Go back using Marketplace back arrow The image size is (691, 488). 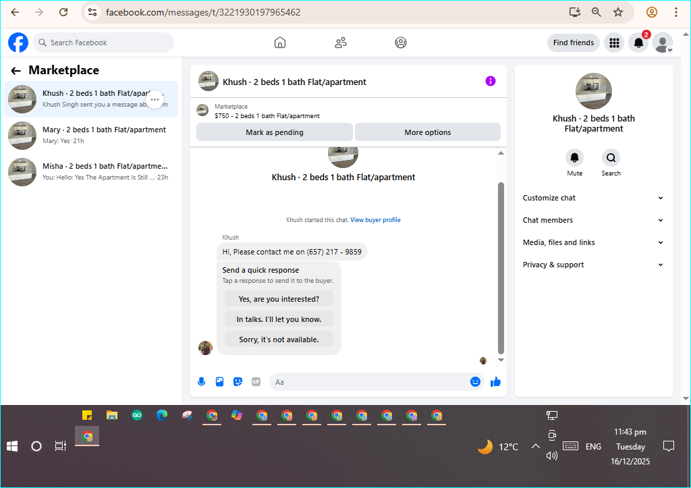[16, 70]
